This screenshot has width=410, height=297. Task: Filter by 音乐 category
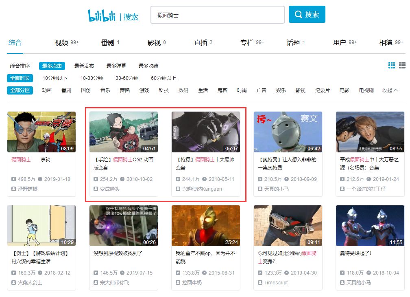coord(105,90)
